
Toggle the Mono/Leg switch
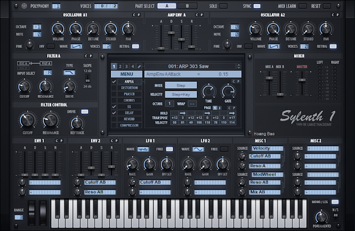point(335,202)
